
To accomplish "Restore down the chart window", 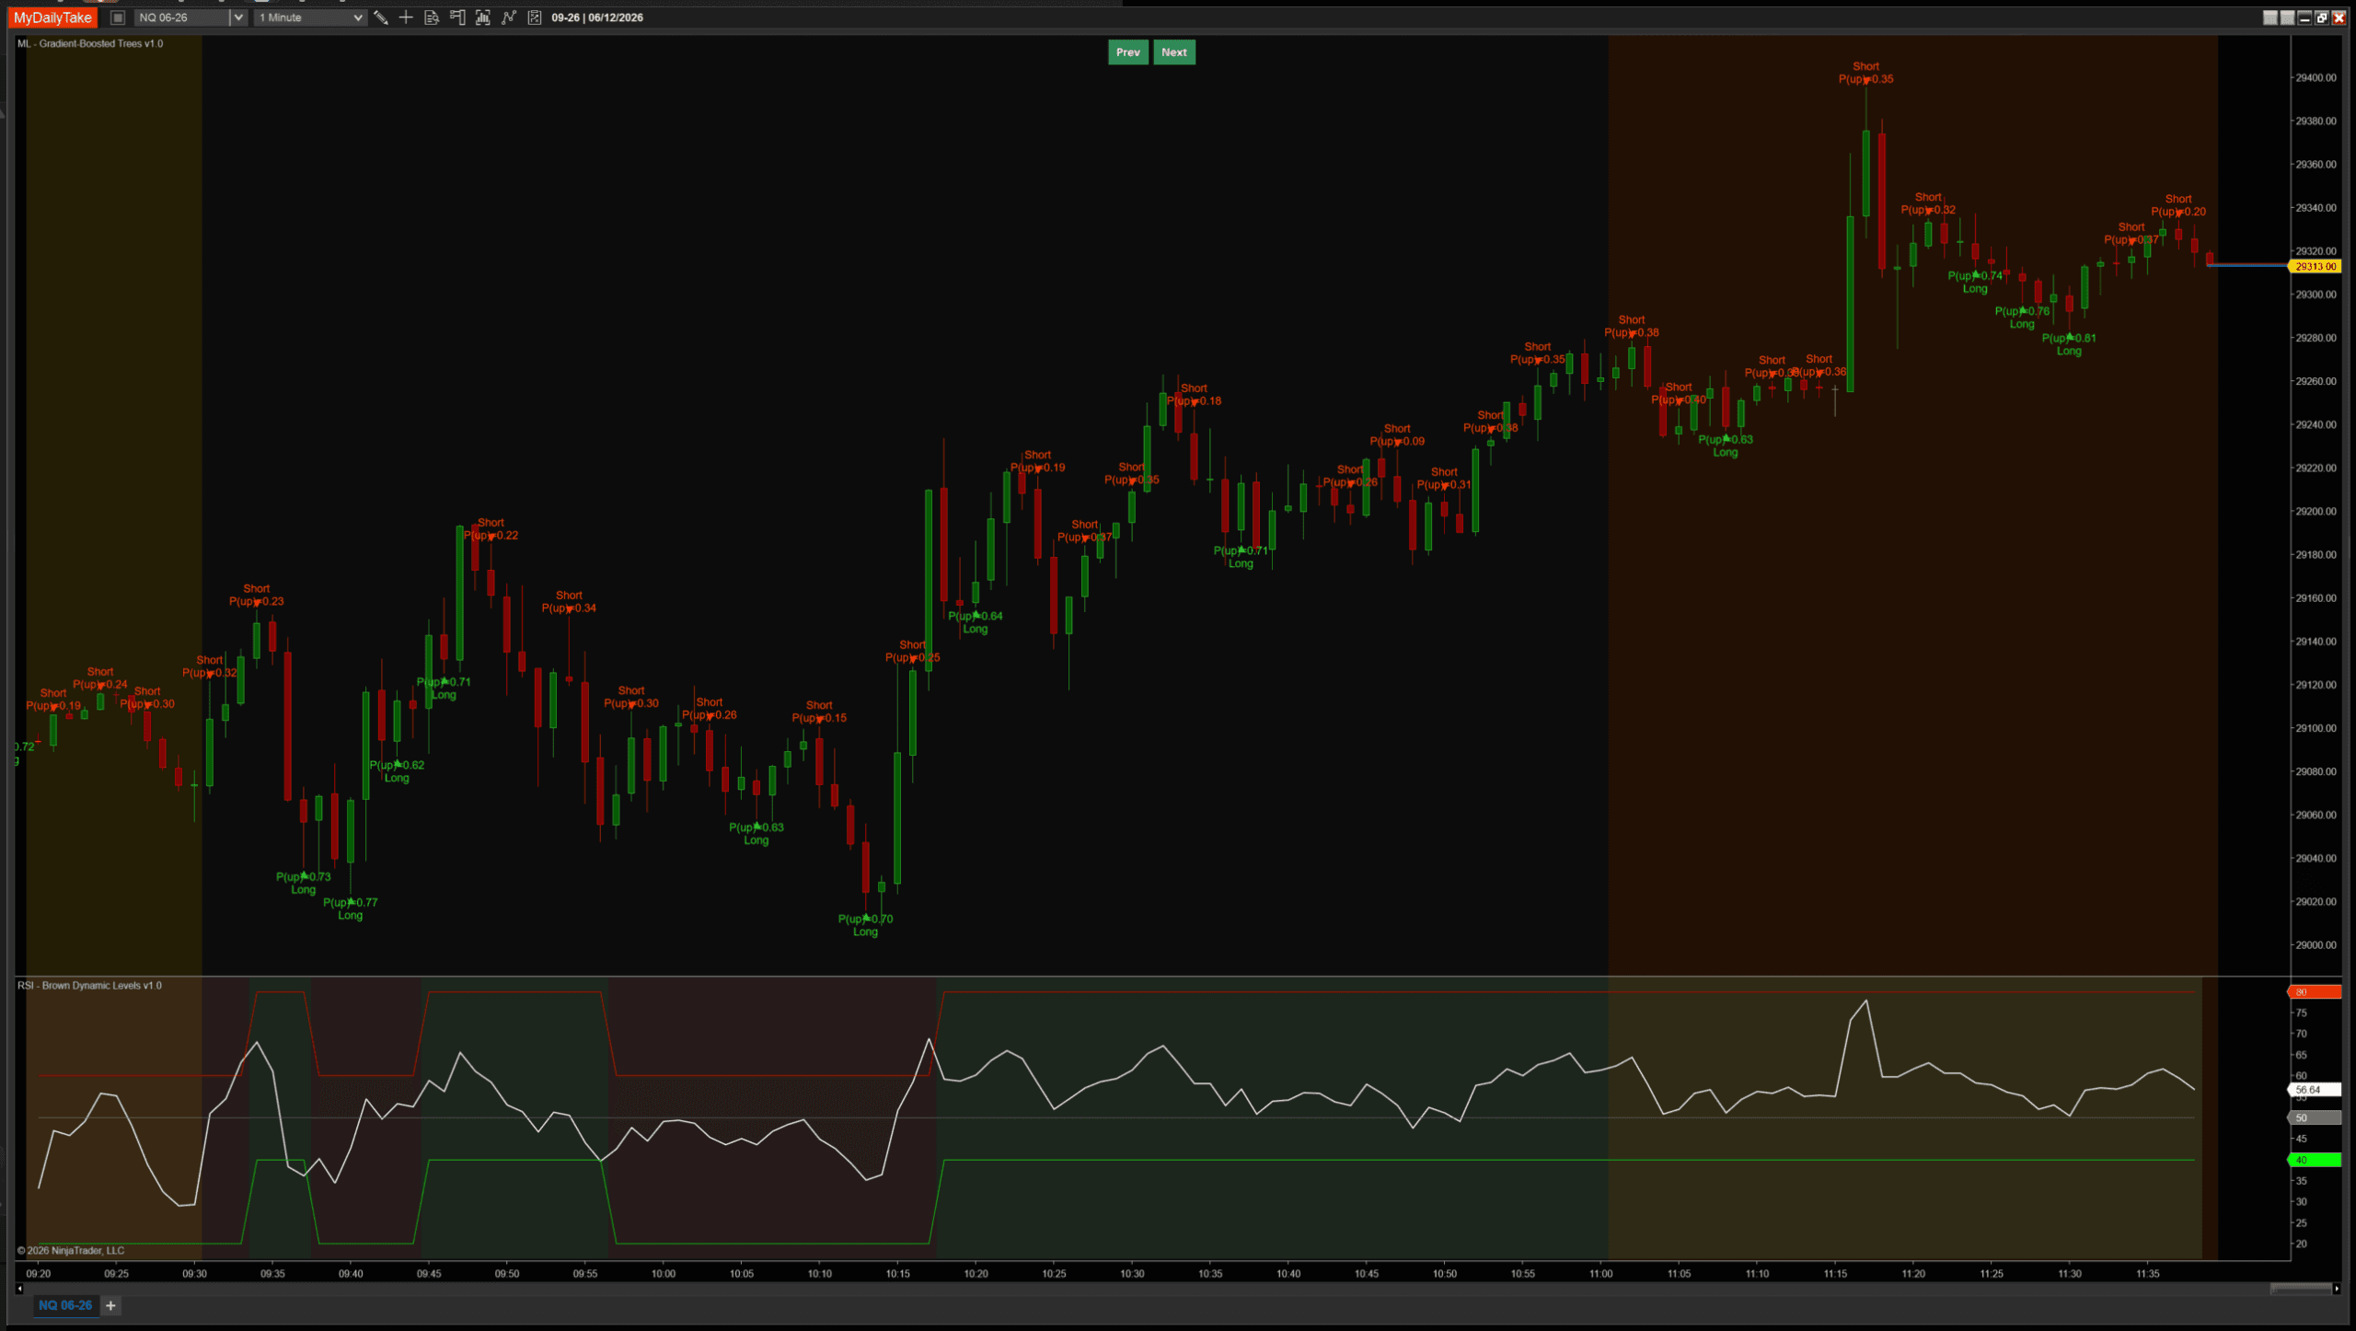I will 2322,17.
